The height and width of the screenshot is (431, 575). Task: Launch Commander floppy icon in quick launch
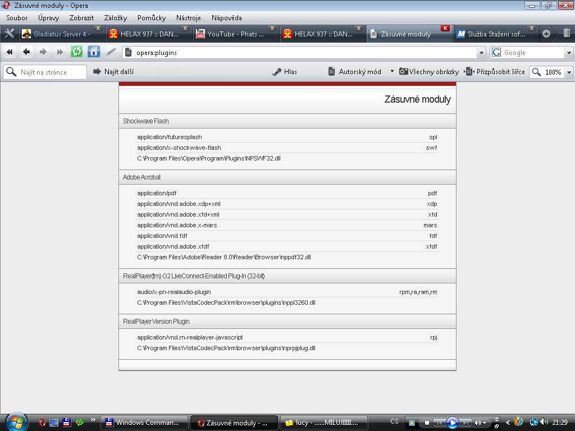click(66, 423)
